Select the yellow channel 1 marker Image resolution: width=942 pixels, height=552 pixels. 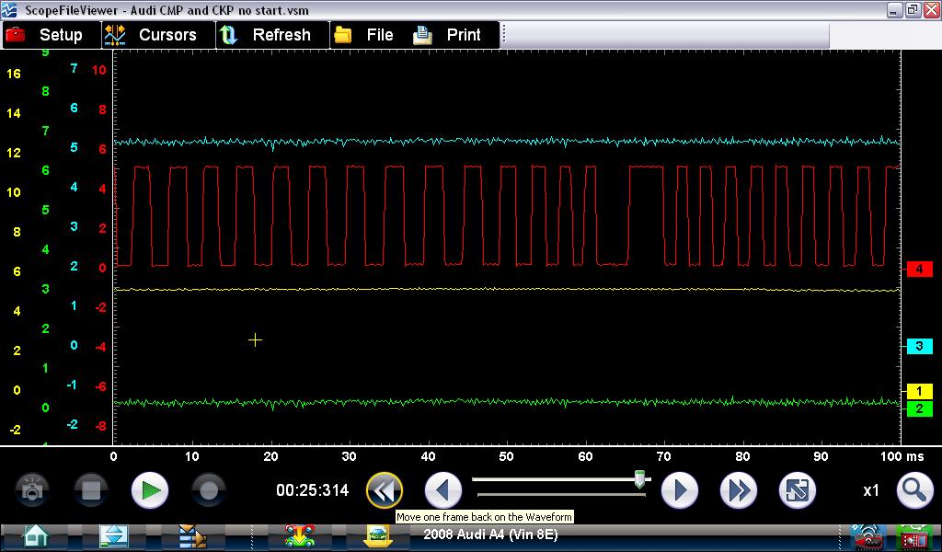tap(919, 392)
